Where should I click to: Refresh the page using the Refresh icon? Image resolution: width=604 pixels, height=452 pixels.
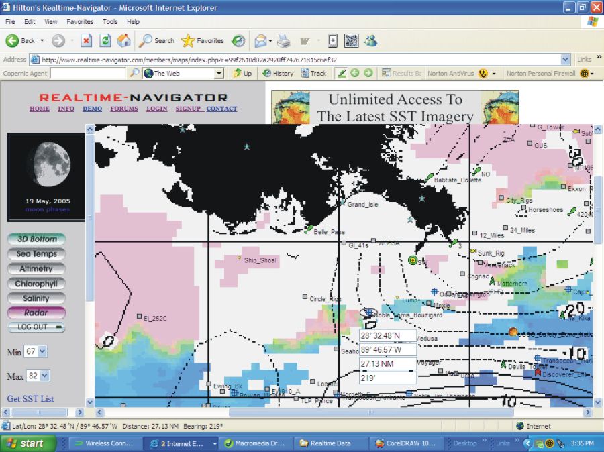click(105, 40)
